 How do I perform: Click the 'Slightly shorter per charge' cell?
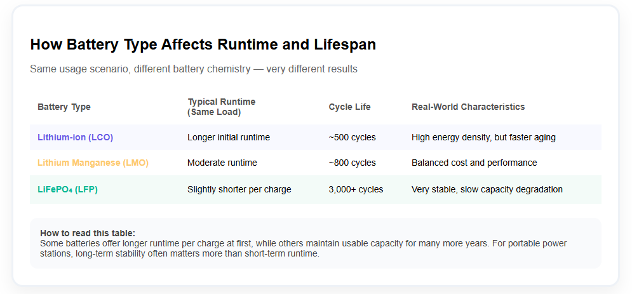[x=239, y=189]
